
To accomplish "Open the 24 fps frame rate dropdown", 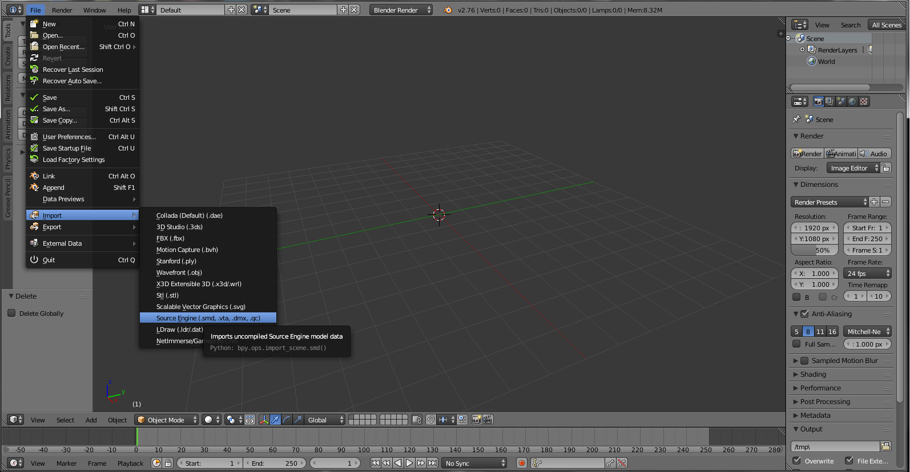I will (x=867, y=273).
